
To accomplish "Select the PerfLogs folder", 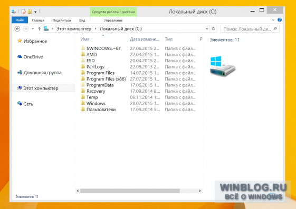I will [95, 67].
